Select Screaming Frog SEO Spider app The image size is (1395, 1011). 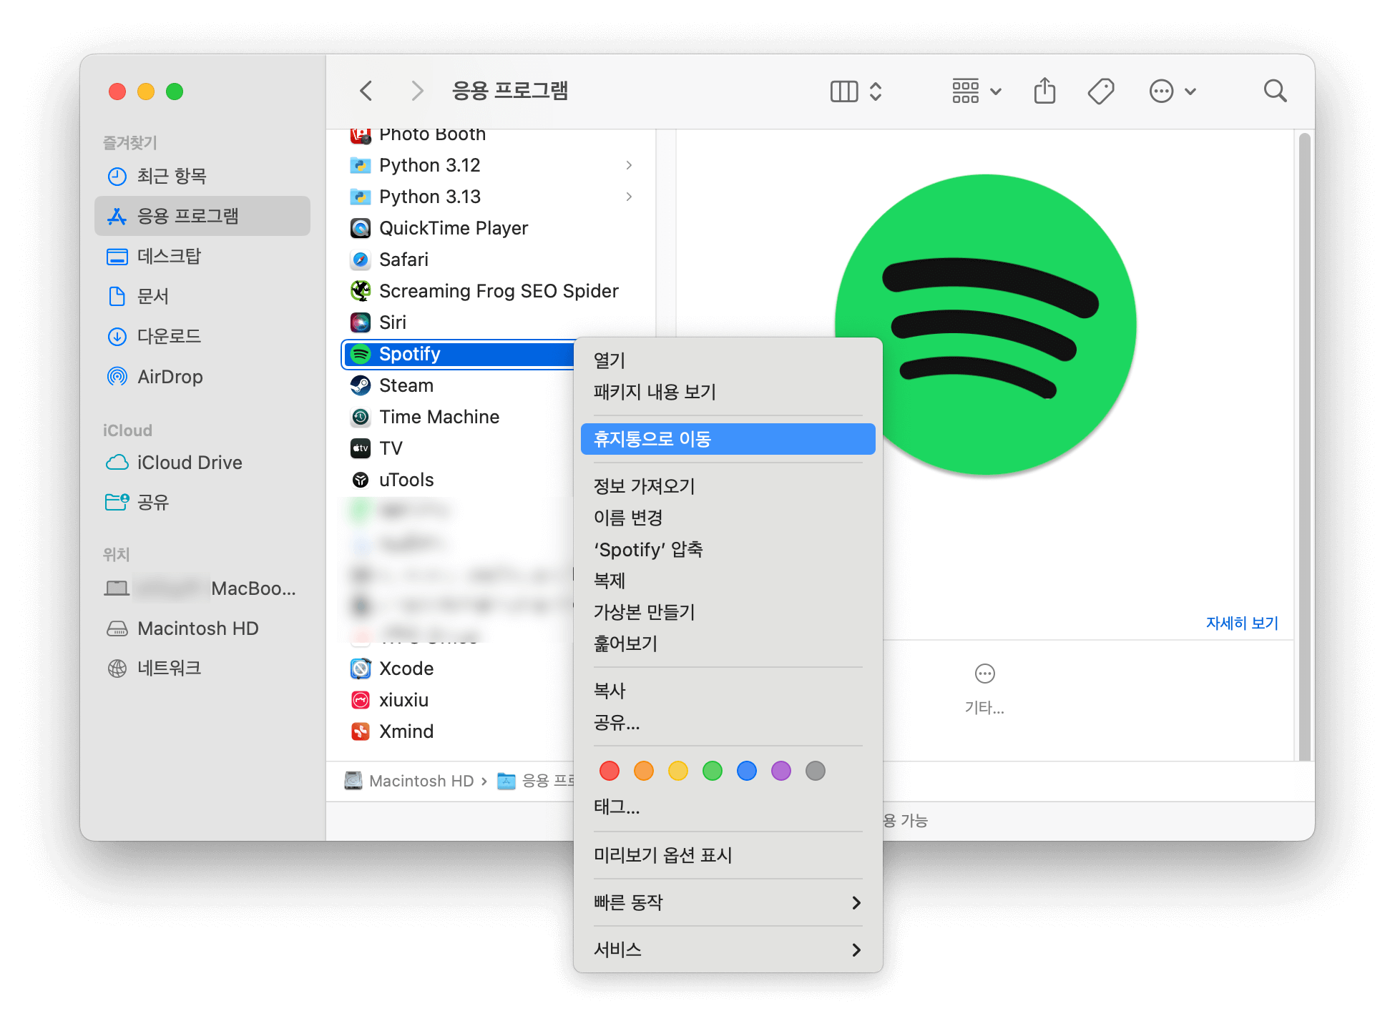491,291
